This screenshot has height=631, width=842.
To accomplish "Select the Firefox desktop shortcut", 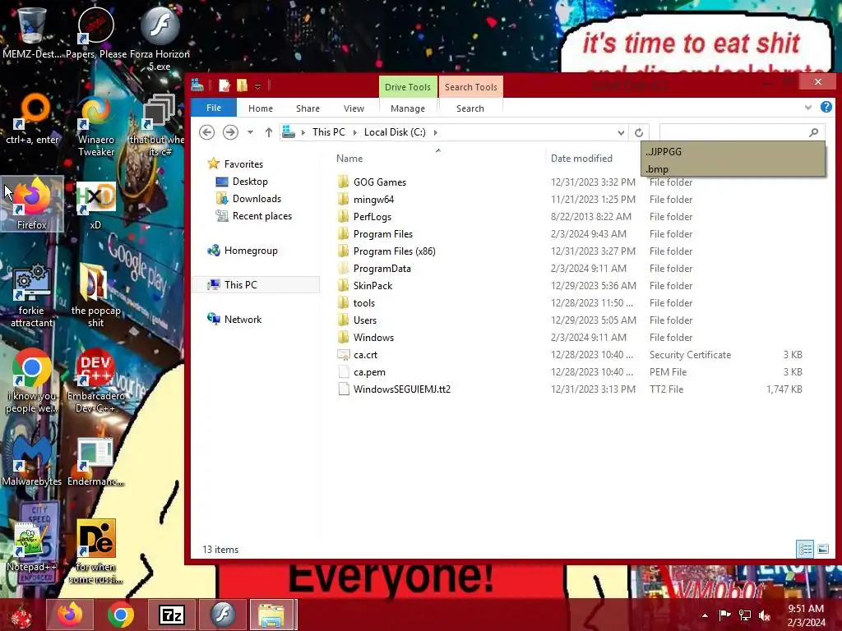I will (x=32, y=204).
